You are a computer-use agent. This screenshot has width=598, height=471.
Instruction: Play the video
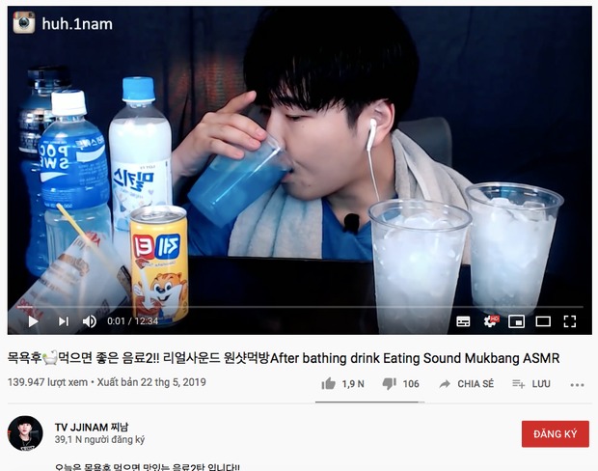[x=33, y=321]
